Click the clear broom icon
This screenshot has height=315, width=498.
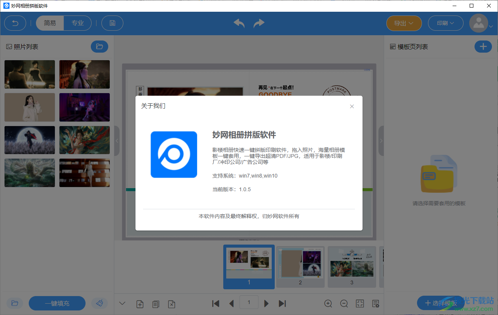[100, 303]
